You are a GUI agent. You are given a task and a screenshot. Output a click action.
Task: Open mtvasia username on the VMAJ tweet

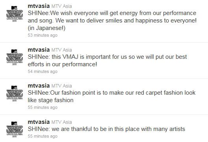point(39,50)
